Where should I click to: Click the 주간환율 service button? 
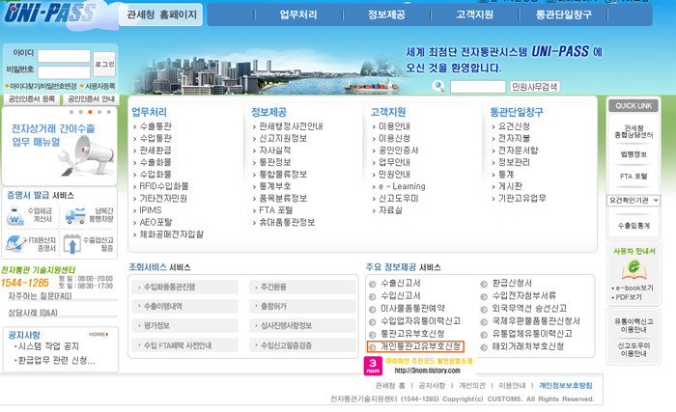302,287
